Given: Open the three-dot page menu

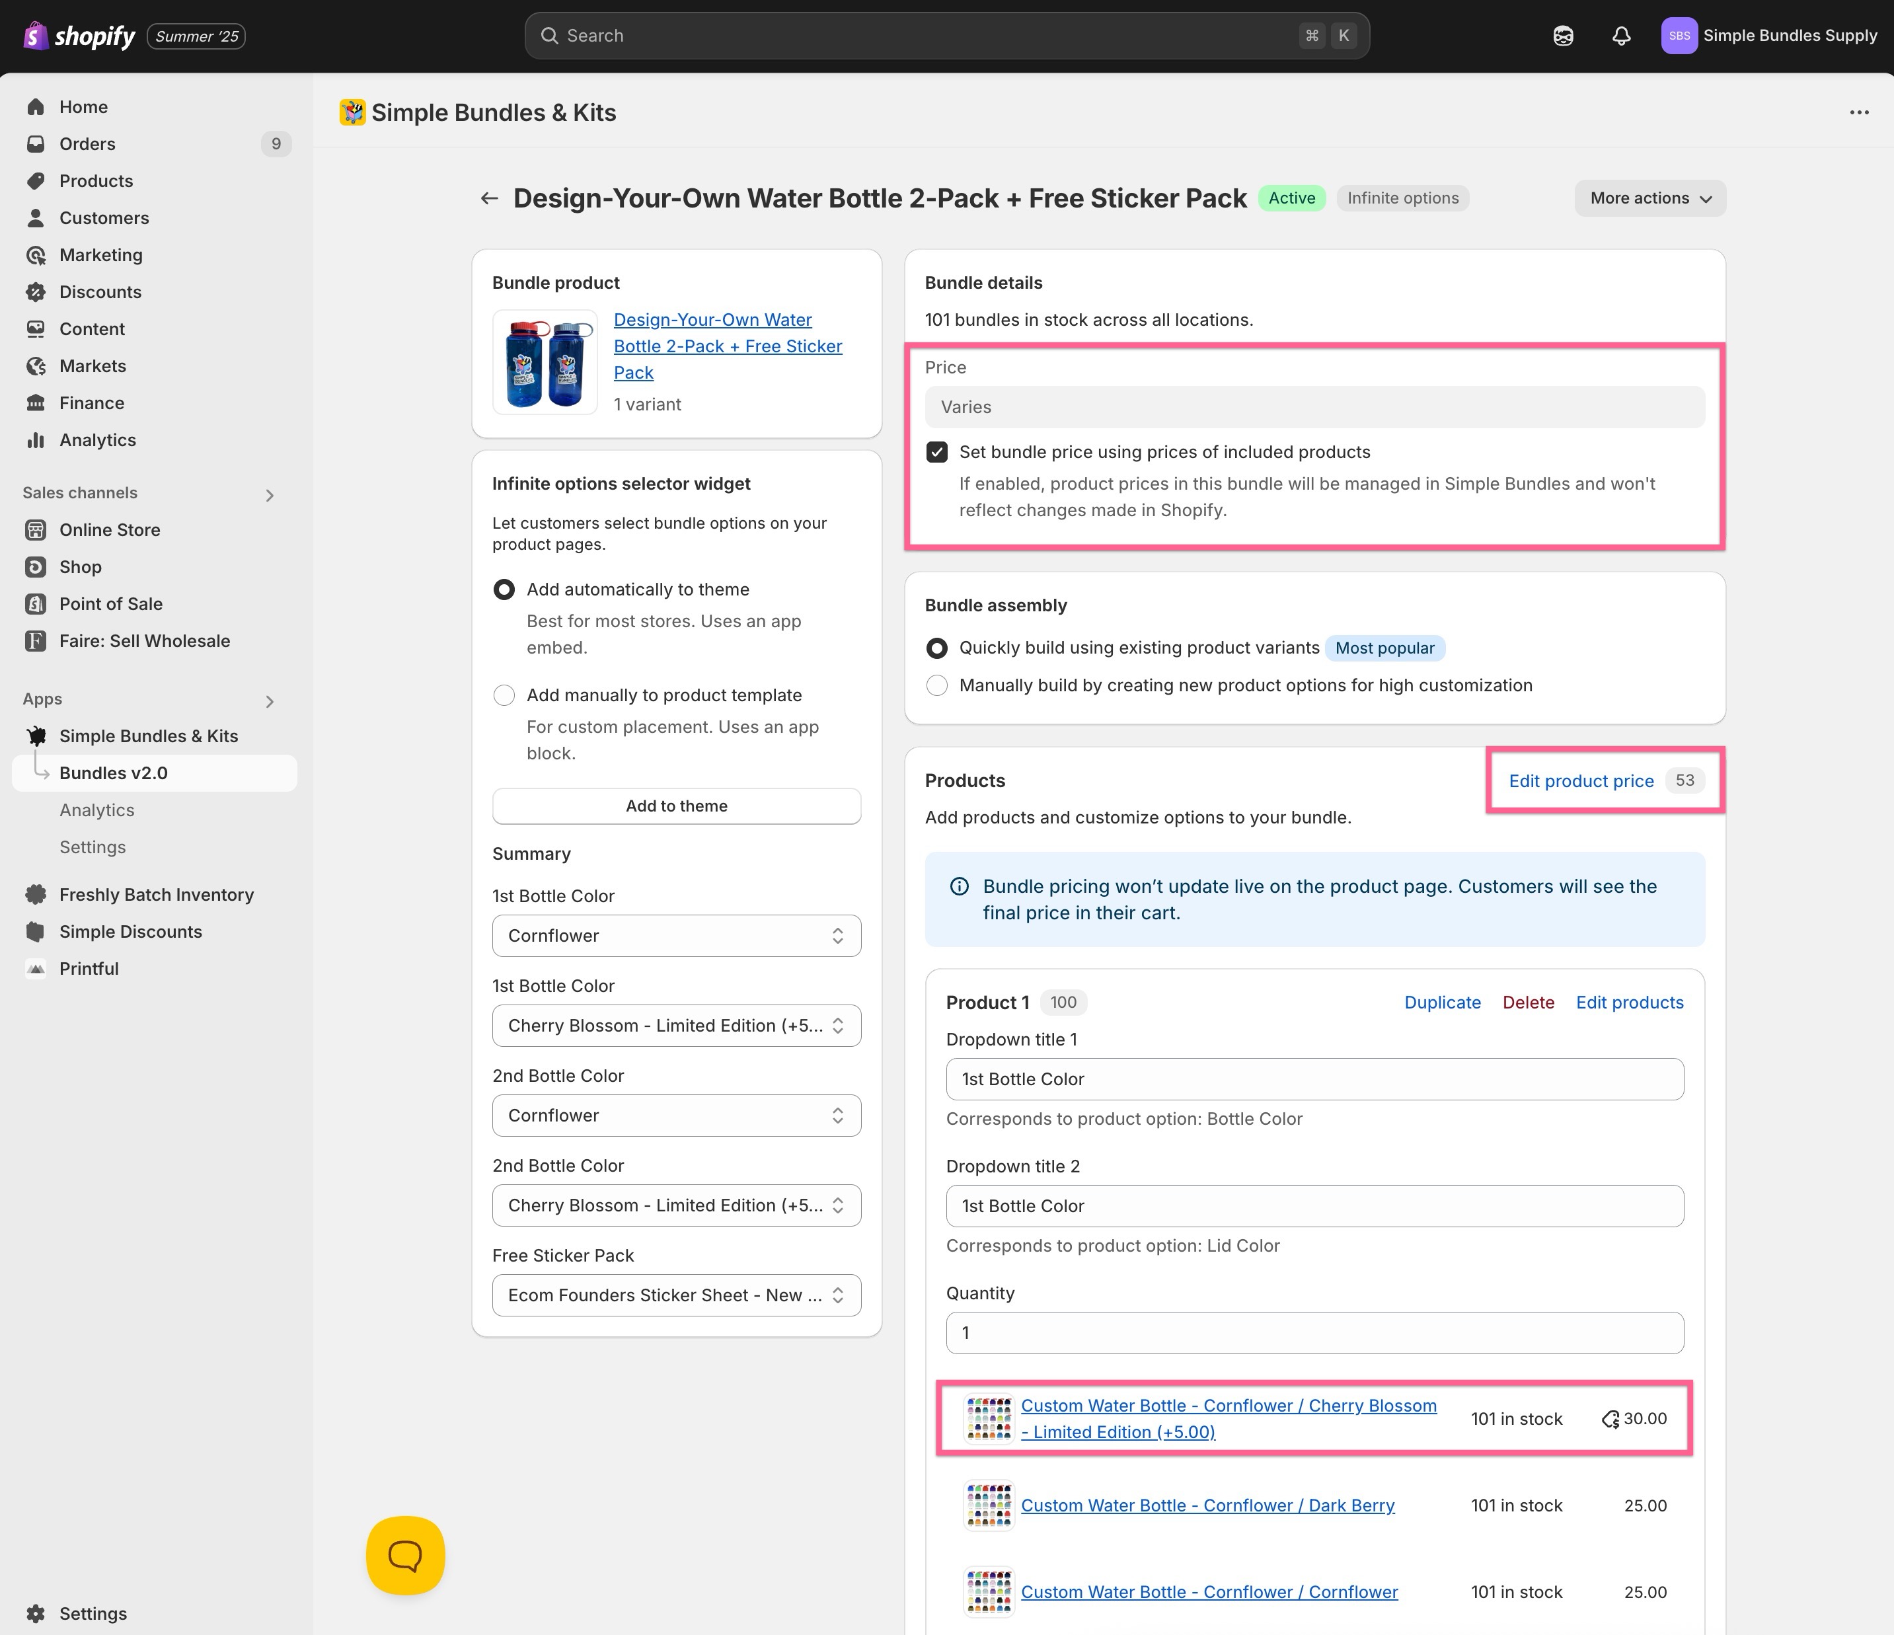Looking at the screenshot, I should [x=1858, y=112].
